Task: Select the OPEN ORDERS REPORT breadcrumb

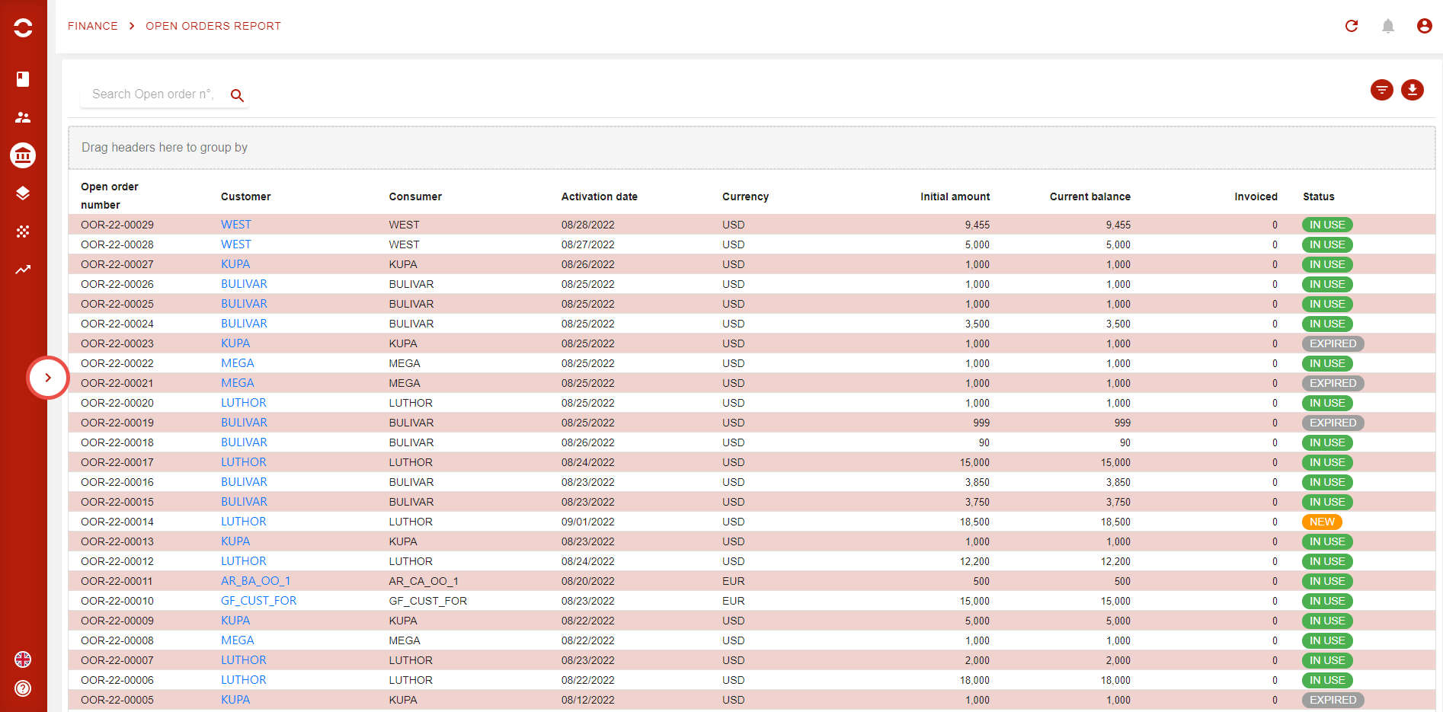Action: click(213, 25)
